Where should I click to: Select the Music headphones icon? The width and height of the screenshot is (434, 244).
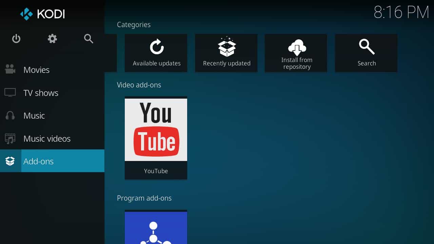point(10,116)
